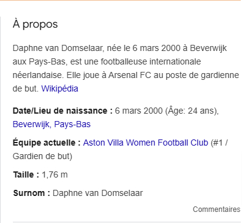The width and height of the screenshot is (242, 223).
Task: Click the divider line below Commentaires
Action: point(127,222)
